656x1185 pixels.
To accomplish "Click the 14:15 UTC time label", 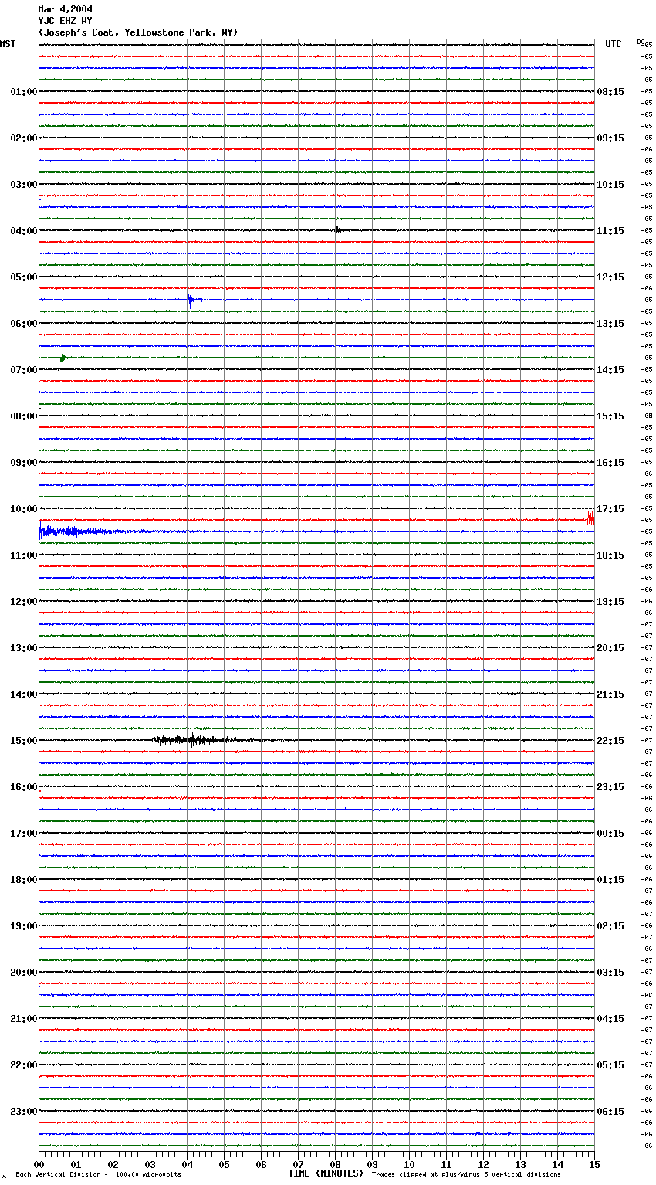I will 610,370.
